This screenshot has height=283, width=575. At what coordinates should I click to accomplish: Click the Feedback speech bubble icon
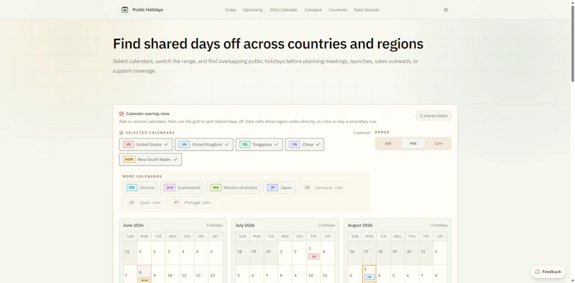coord(538,272)
